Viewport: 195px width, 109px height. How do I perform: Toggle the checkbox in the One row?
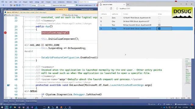click(x=159, y=21)
